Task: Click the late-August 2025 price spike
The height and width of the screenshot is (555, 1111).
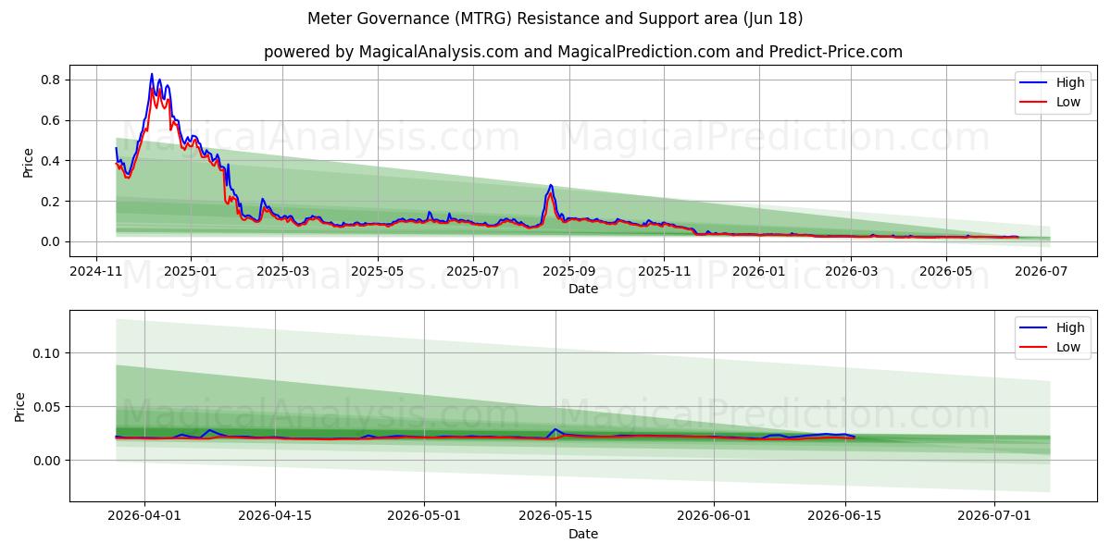Action: click(x=550, y=186)
